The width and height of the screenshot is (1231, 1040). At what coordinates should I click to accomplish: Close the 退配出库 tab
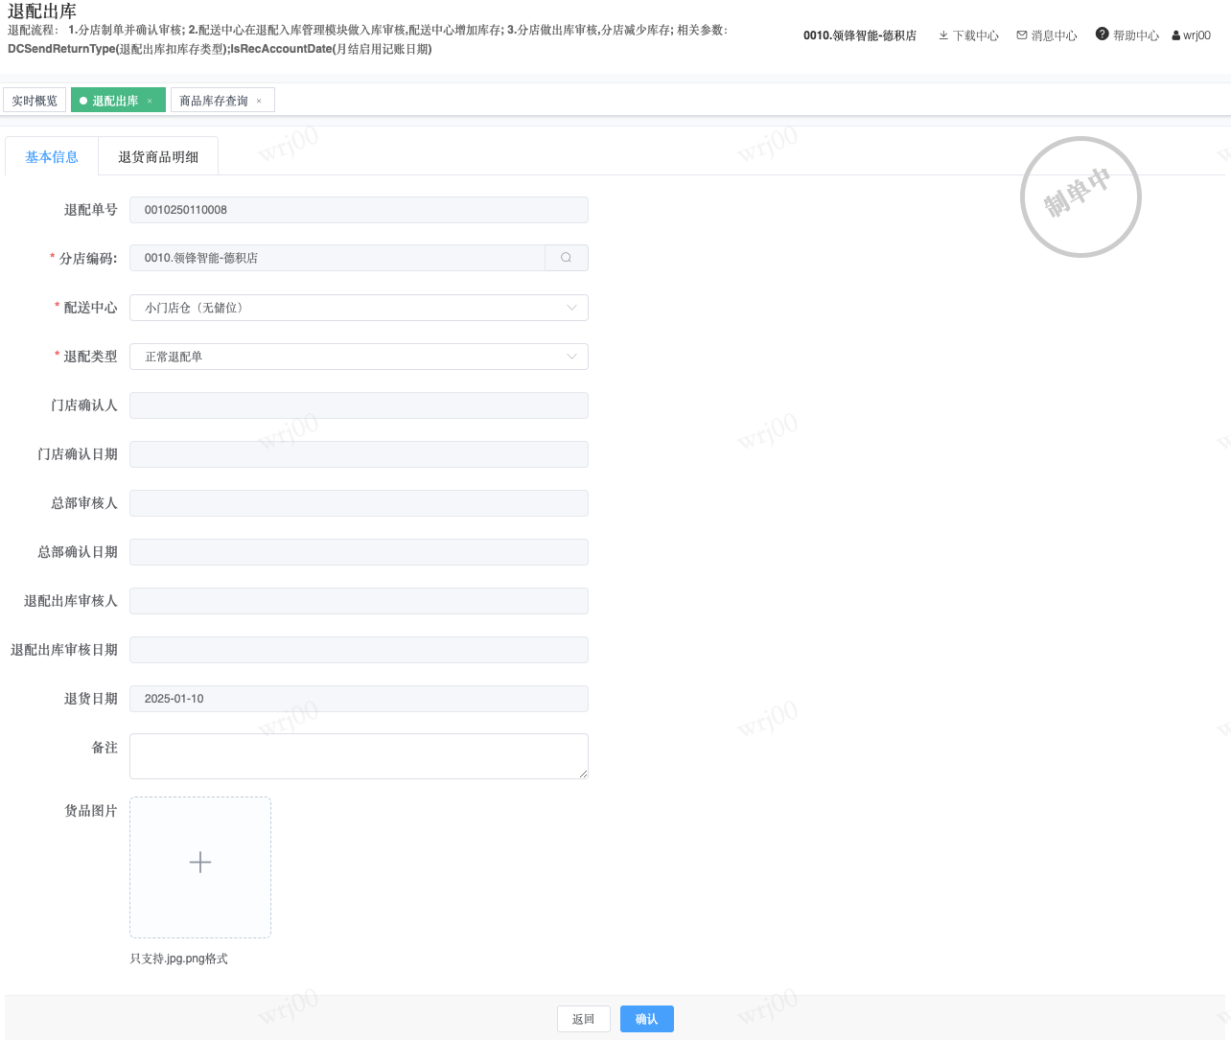click(x=150, y=101)
